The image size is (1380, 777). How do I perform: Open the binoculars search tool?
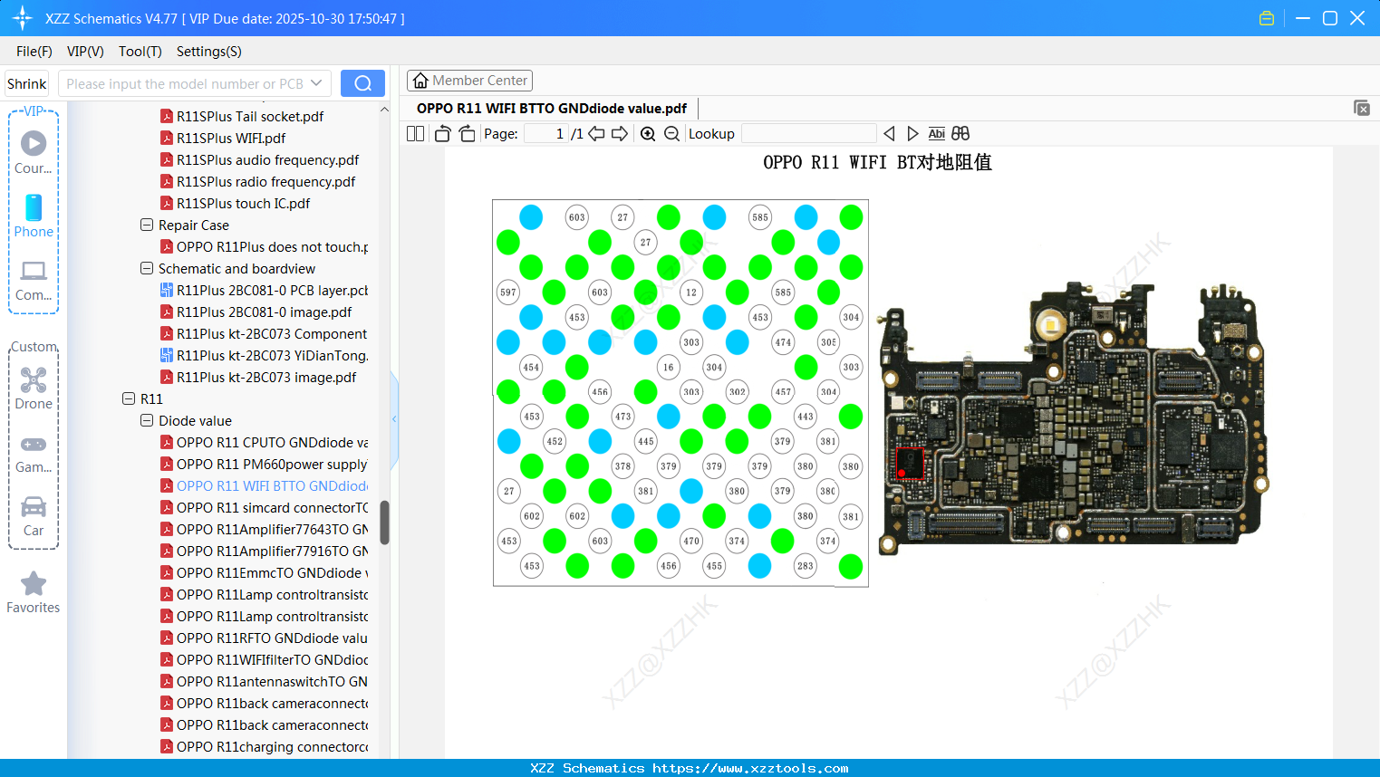(960, 133)
